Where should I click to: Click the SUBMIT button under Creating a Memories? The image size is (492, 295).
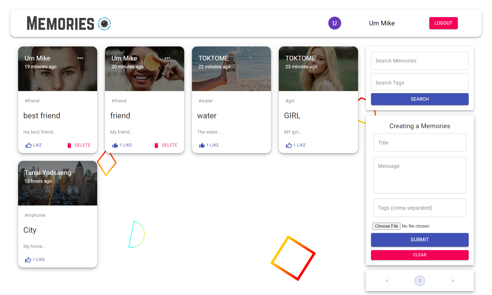[x=419, y=240]
